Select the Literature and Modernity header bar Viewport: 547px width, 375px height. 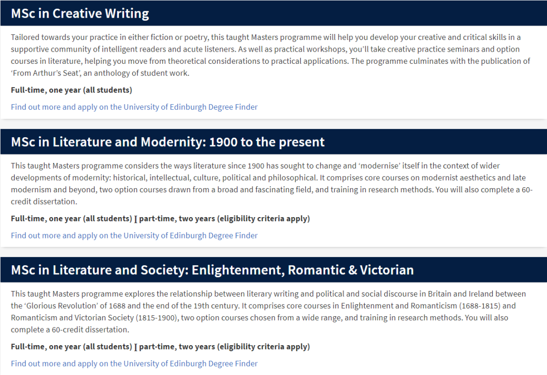pos(273,142)
